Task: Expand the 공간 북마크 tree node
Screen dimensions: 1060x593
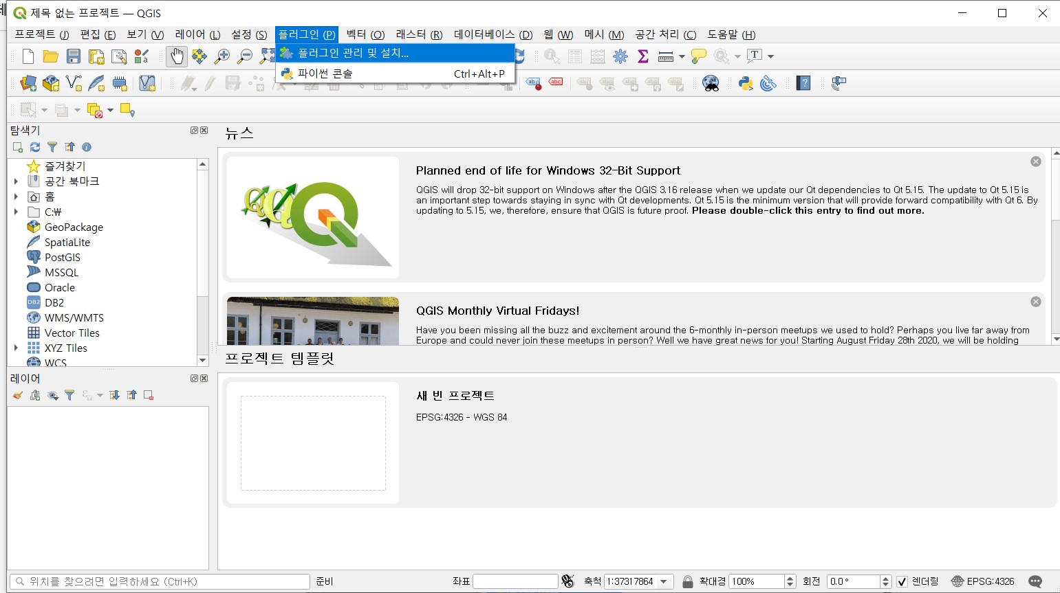Action: click(16, 181)
